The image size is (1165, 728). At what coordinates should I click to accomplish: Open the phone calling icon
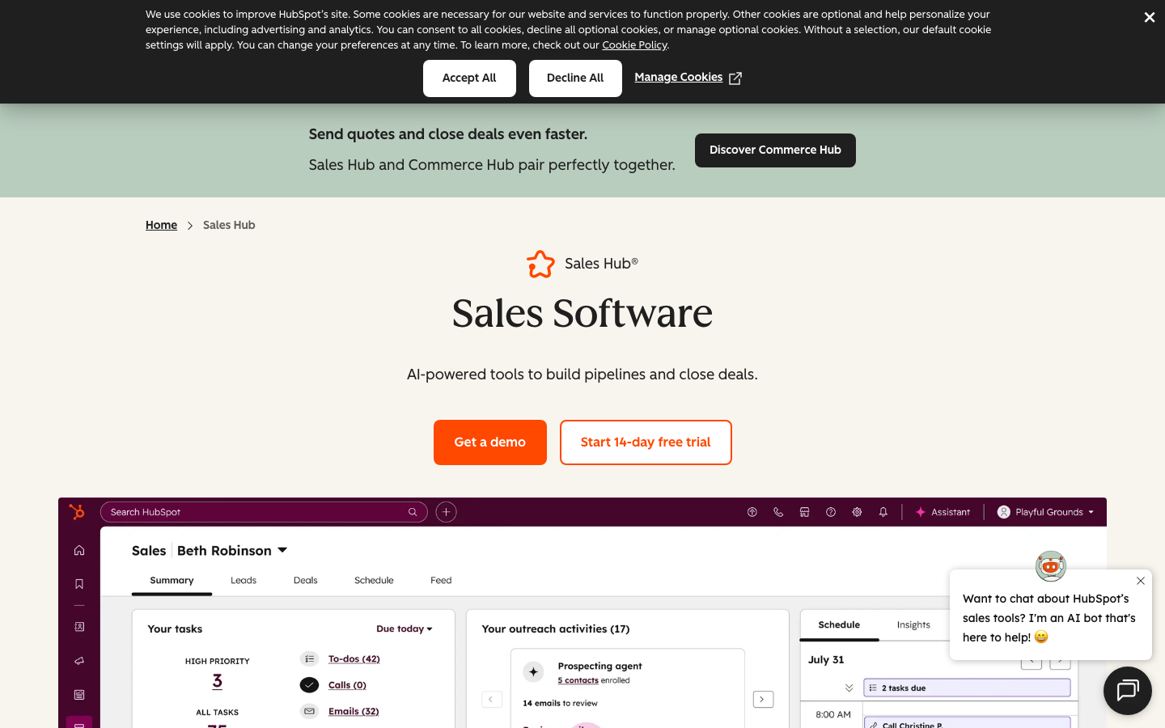tap(778, 512)
